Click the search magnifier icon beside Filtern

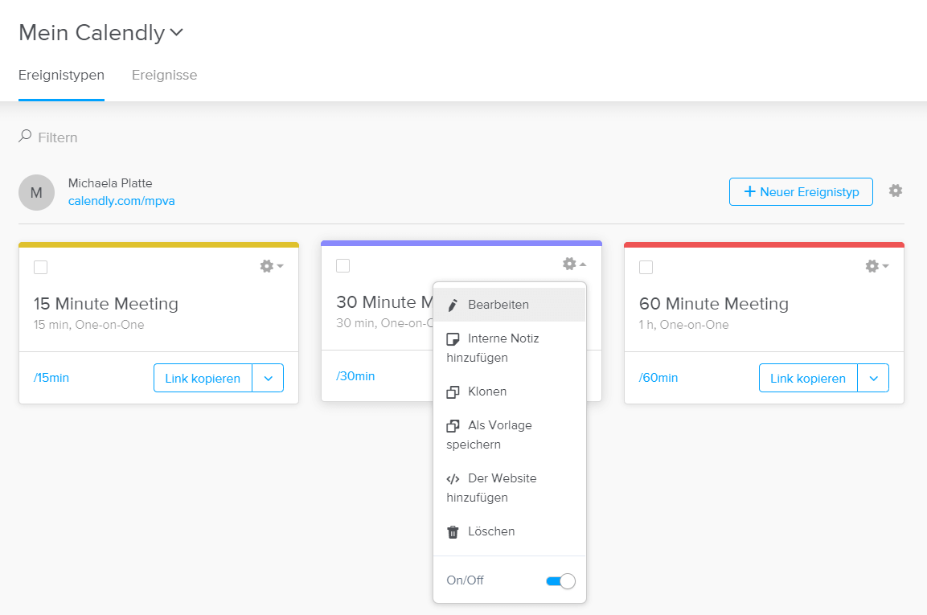(25, 136)
